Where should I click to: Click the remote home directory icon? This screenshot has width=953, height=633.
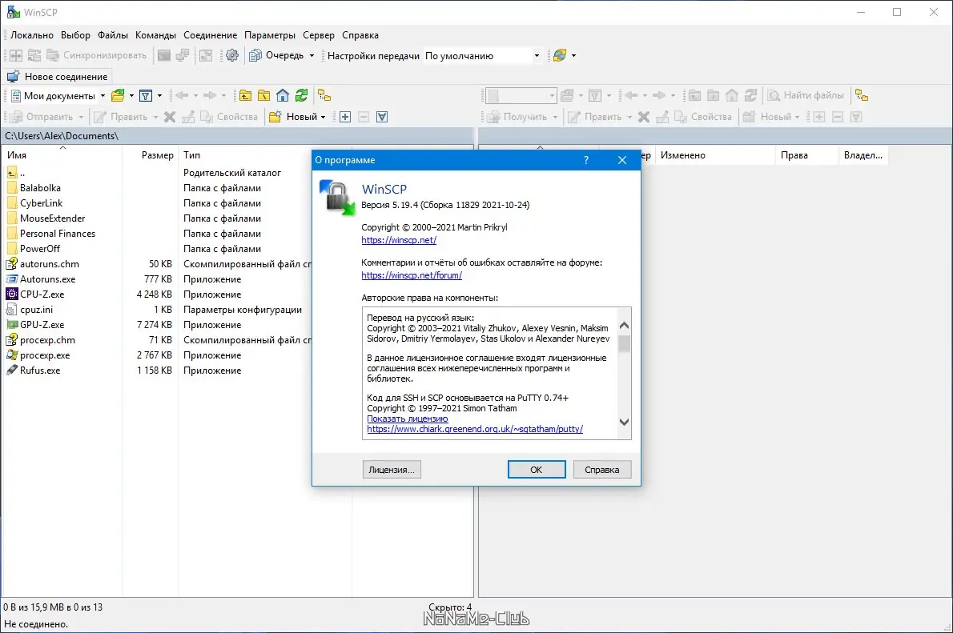click(x=732, y=95)
